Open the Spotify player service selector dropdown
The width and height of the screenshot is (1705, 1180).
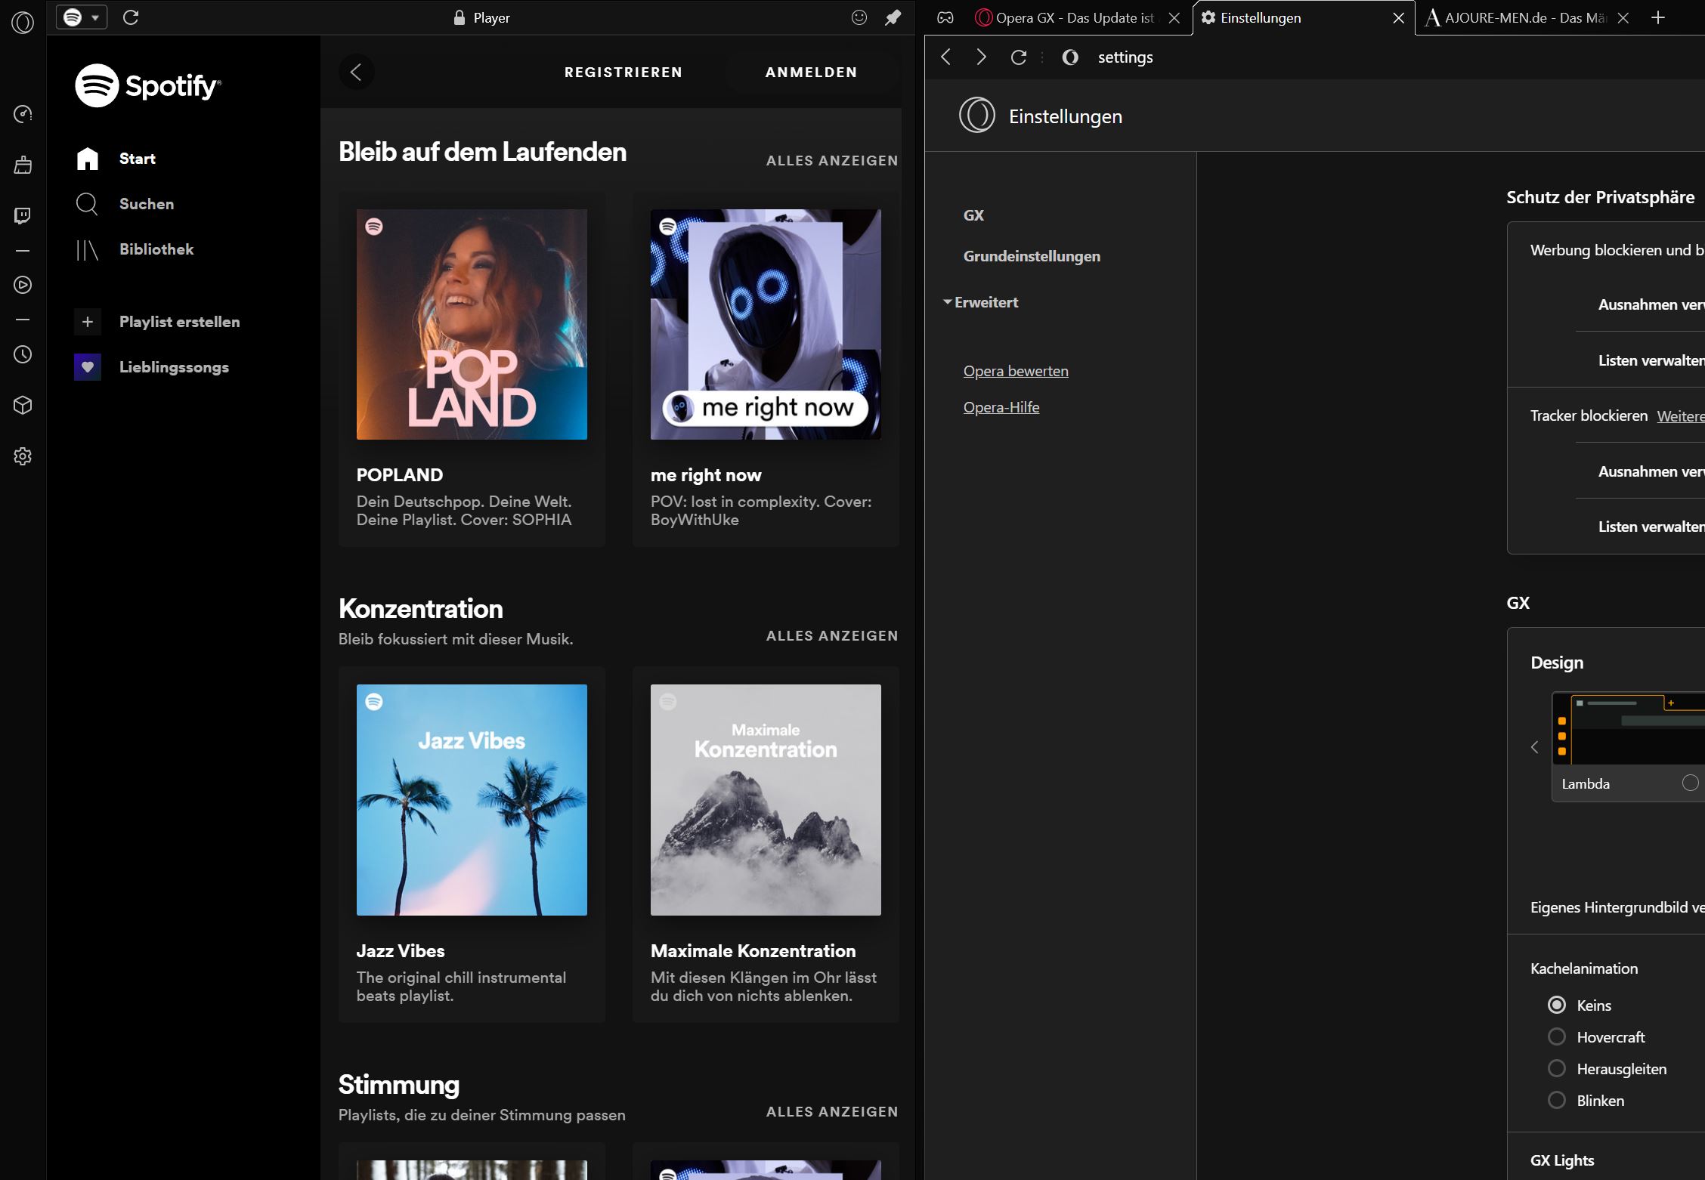[x=82, y=17]
